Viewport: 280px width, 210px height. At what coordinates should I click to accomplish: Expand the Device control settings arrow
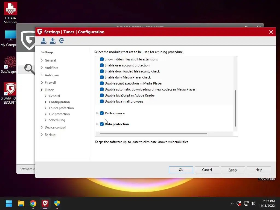tap(42, 127)
